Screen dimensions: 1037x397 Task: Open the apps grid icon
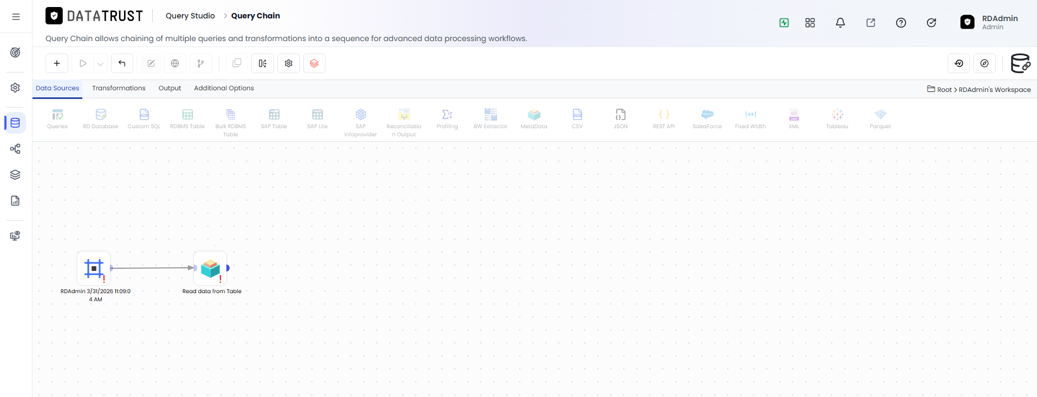click(810, 23)
